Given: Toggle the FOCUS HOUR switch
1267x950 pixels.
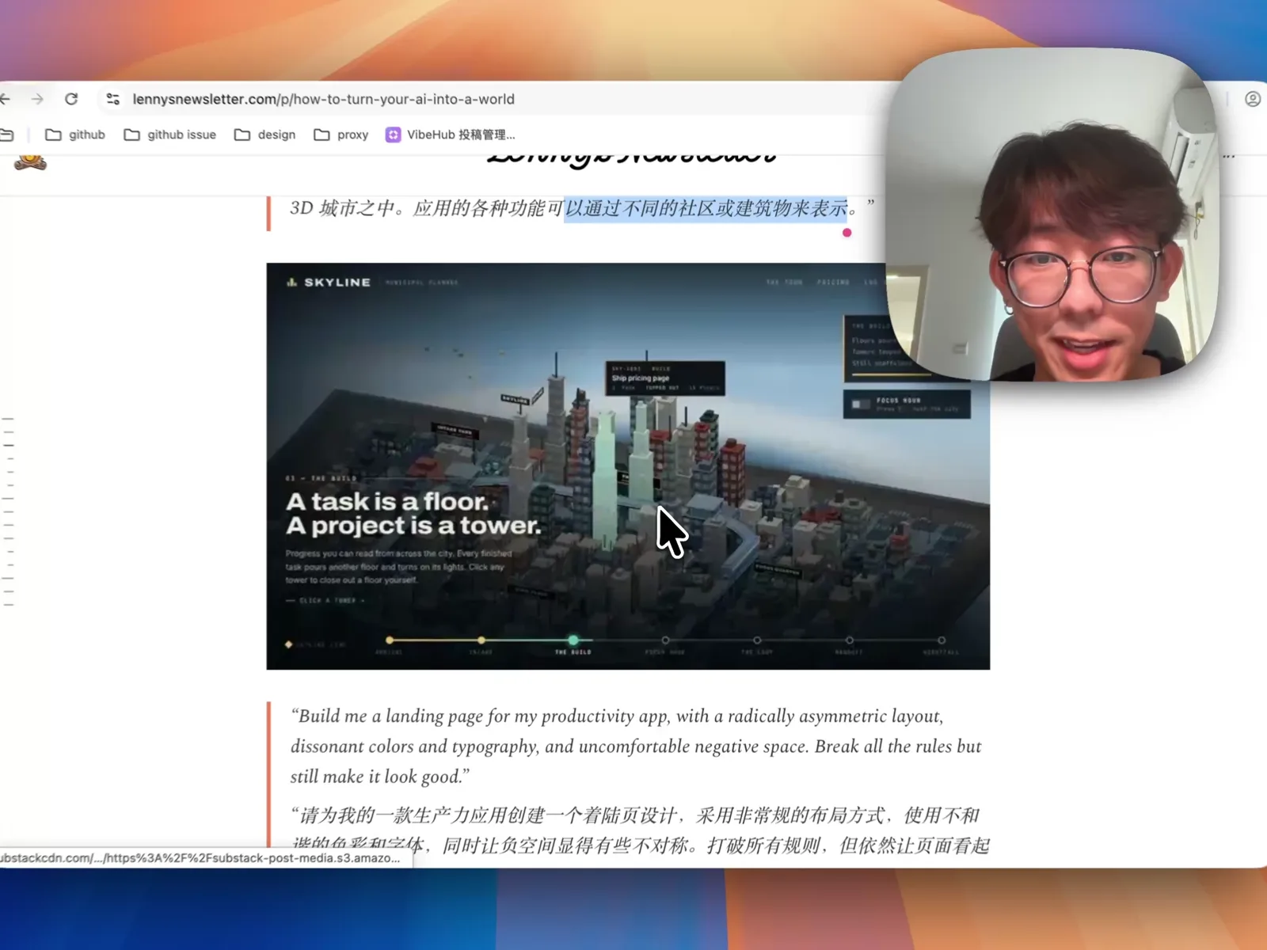Looking at the screenshot, I should 861,405.
